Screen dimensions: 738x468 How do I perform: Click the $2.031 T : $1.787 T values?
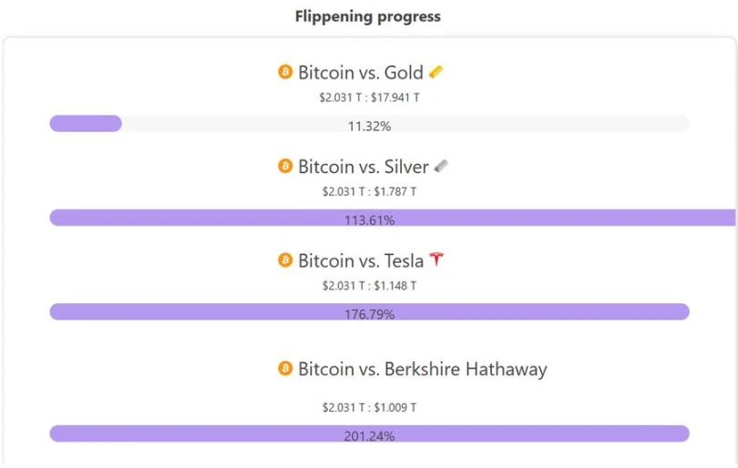click(x=369, y=191)
